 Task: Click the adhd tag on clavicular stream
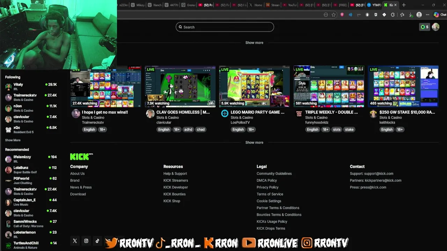[188, 129]
